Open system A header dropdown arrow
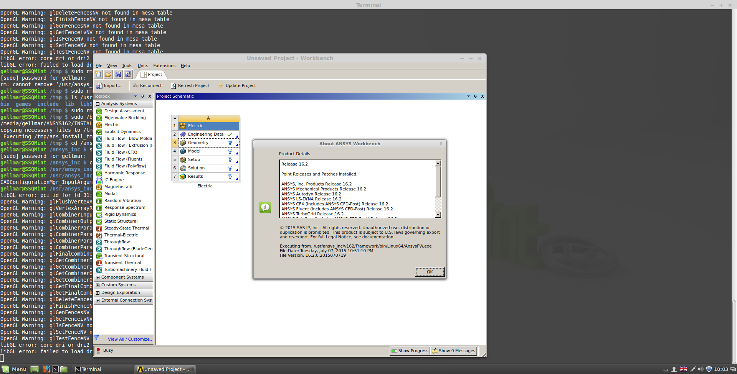Image resolution: width=737 pixels, height=374 pixels. click(x=175, y=118)
